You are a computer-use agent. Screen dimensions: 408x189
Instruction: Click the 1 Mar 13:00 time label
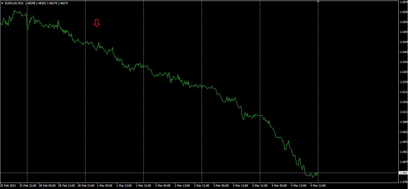tap(124, 185)
